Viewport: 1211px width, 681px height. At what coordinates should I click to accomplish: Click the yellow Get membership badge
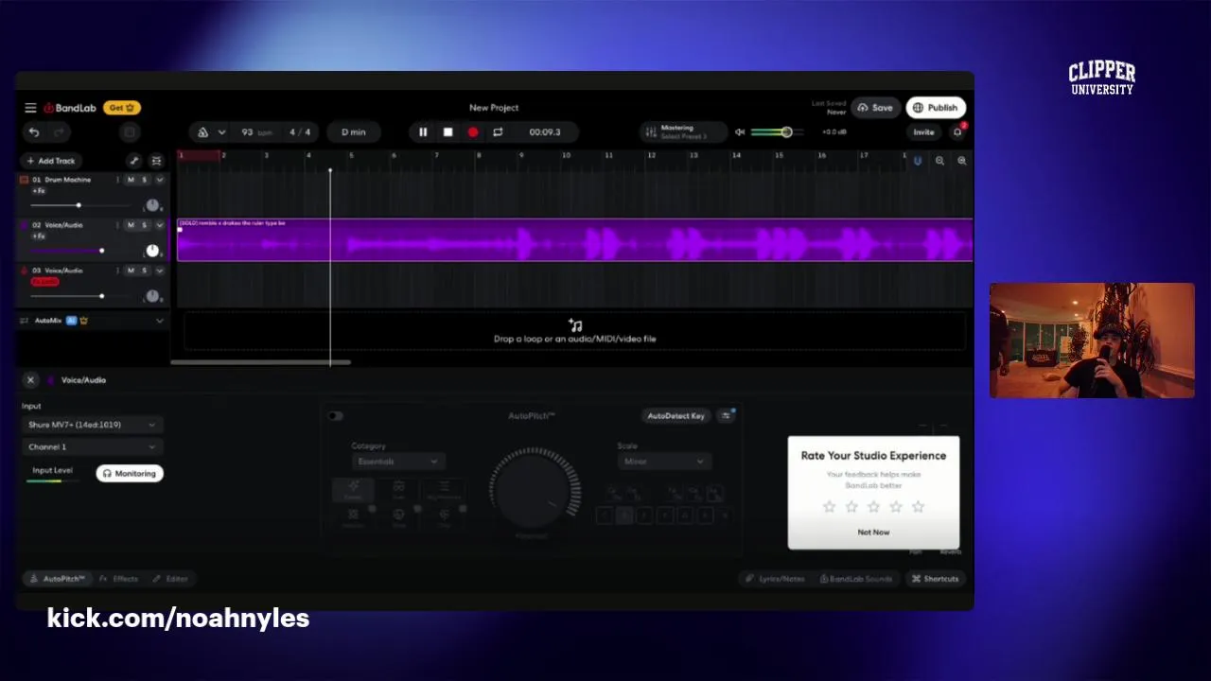click(121, 108)
